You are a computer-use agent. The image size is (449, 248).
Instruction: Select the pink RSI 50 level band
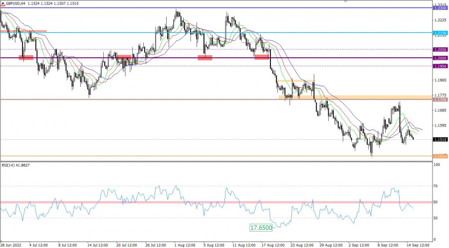coord(215,202)
